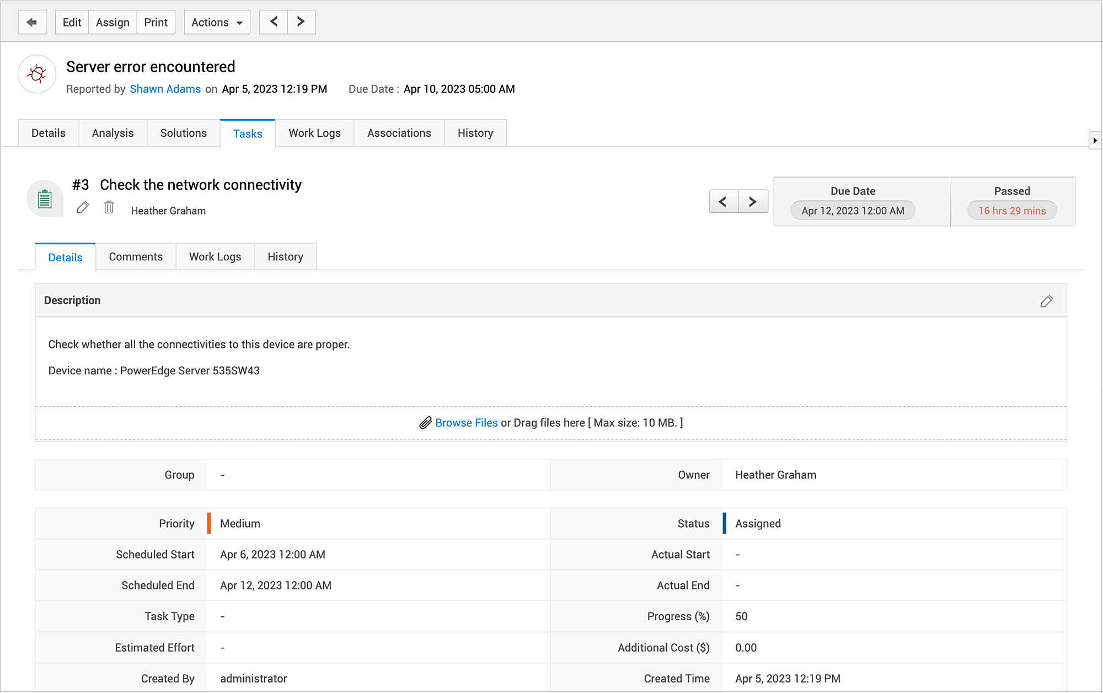
Task: Open the task Work Logs sub-tab
Action: coord(215,256)
